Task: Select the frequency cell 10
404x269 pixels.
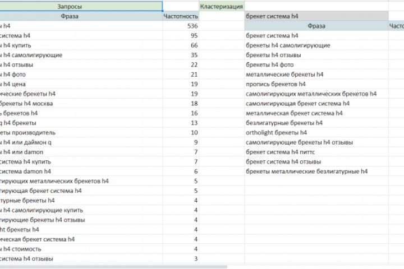Action: pyautogui.click(x=181, y=133)
